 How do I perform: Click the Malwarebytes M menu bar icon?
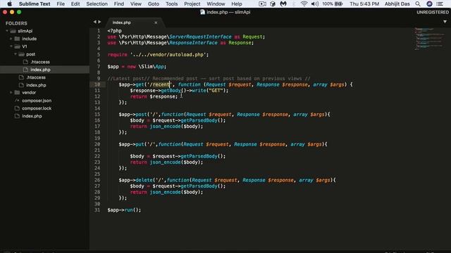[x=283, y=4]
